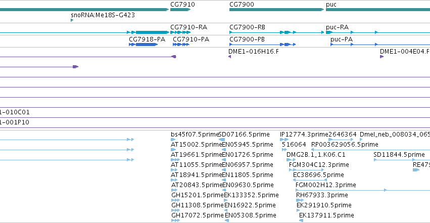
Task: Select the EN05308.5prime EST arrow
Action: tap(227, 220)
